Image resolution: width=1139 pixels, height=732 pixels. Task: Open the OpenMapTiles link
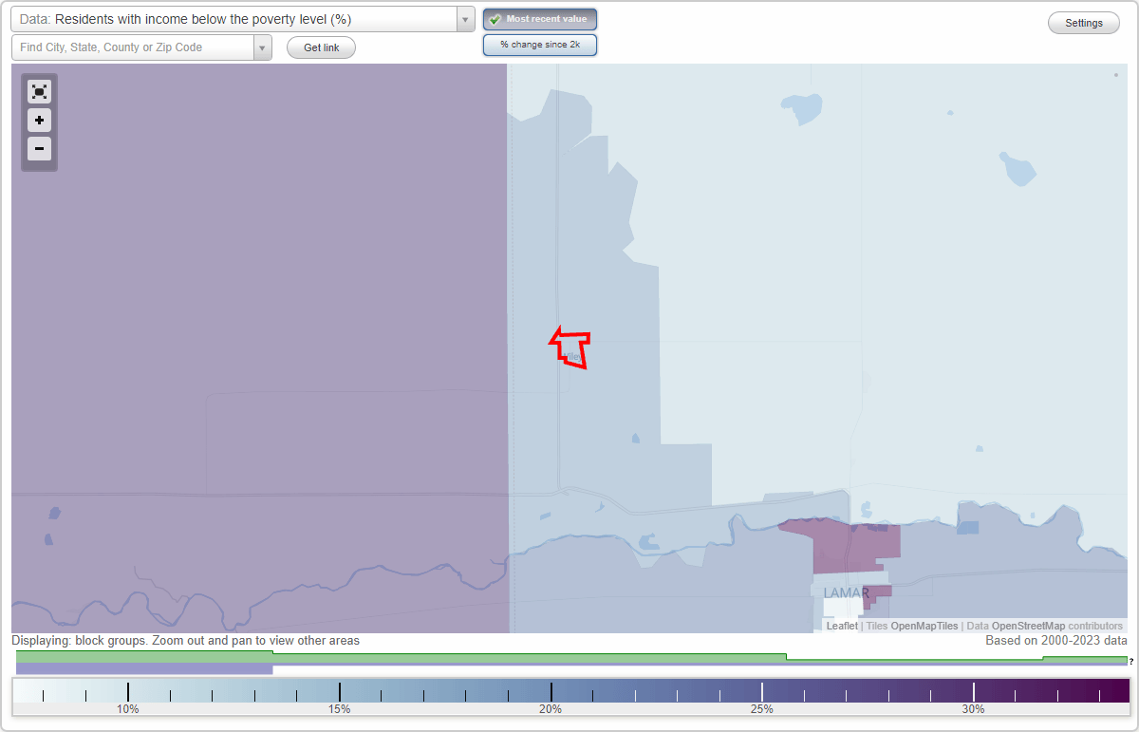click(924, 626)
